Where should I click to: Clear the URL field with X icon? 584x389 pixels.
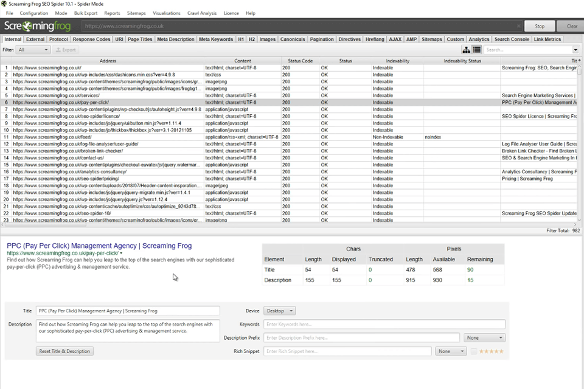518,26
